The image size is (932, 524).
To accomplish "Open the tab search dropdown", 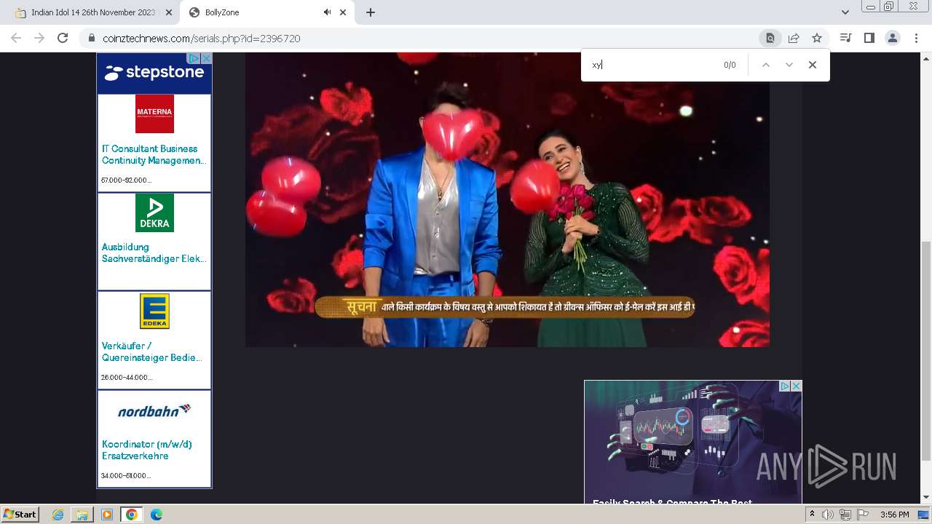I will point(845,12).
